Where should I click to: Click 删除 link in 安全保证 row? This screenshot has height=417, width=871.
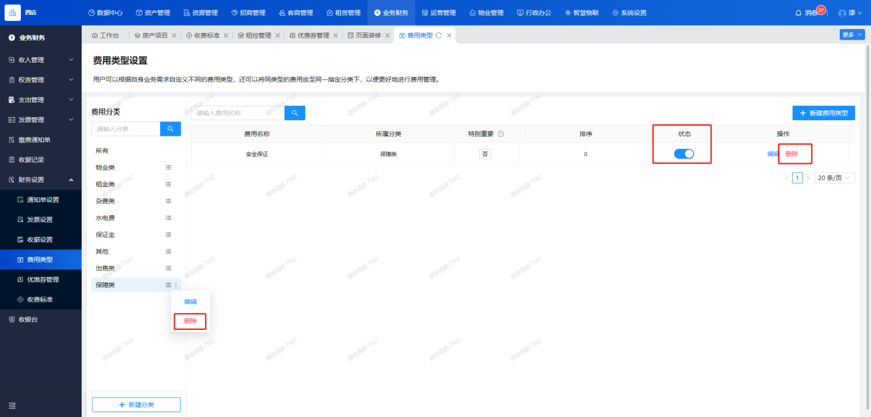coord(792,154)
